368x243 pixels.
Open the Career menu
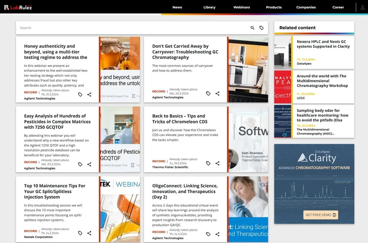(338, 7)
